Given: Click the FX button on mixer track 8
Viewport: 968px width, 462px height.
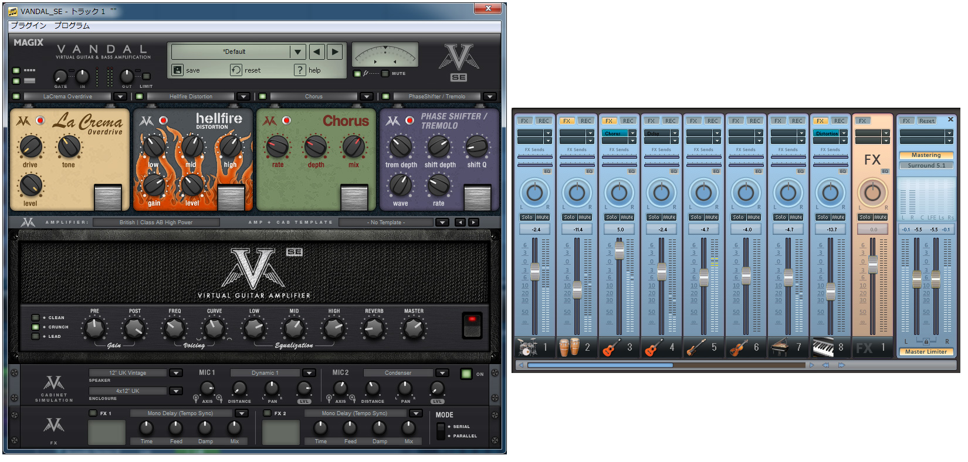Looking at the screenshot, I should 820,121.
